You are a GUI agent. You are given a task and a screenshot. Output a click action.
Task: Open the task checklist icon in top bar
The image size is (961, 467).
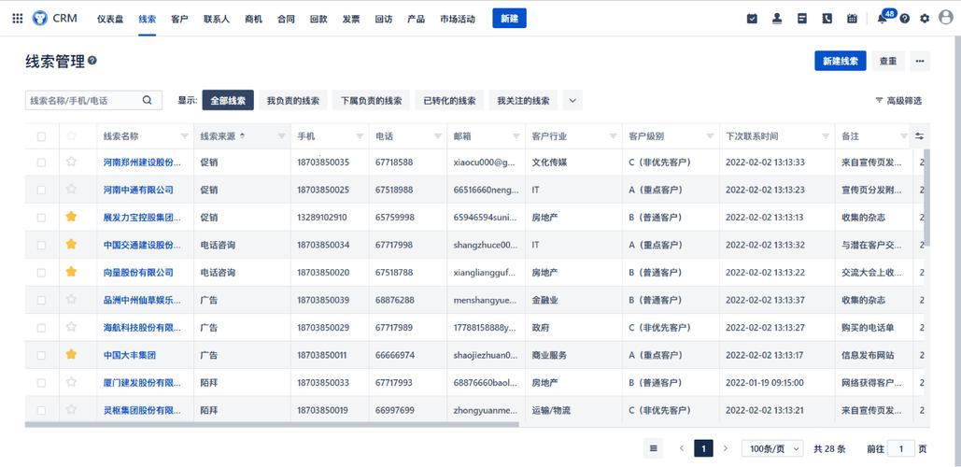click(x=752, y=19)
